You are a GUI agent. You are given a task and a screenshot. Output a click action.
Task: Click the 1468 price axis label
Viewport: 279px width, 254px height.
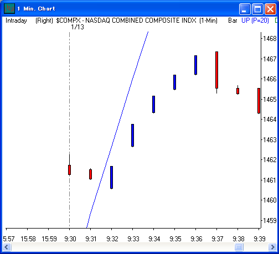[x=270, y=39]
